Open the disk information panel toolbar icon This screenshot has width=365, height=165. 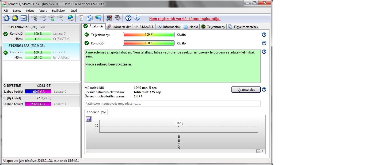click(24, 18)
